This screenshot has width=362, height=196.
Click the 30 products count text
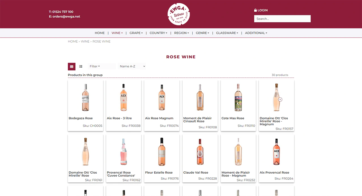pos(280,75)
